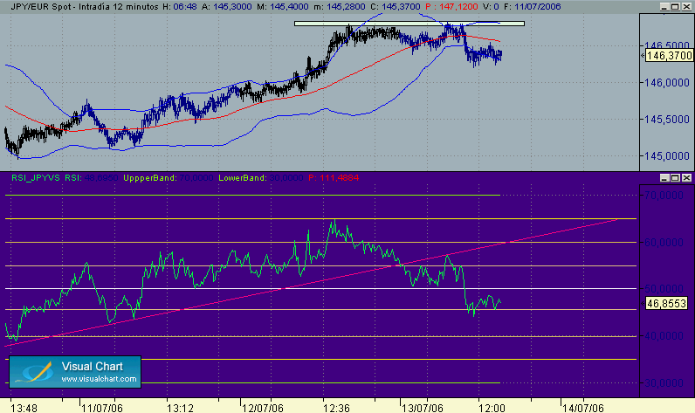Click RSI axis label 70,0000

pyautogui.click(x=664, y=196)
